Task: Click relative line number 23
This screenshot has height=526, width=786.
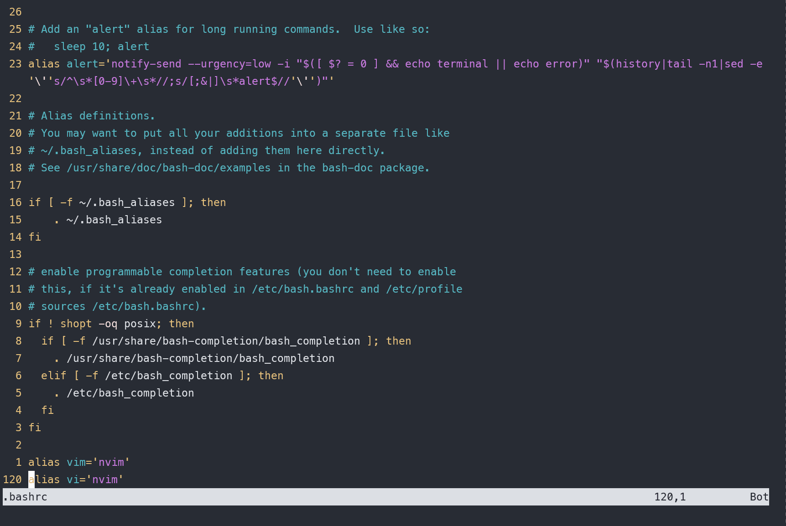Action: point(15,64)
